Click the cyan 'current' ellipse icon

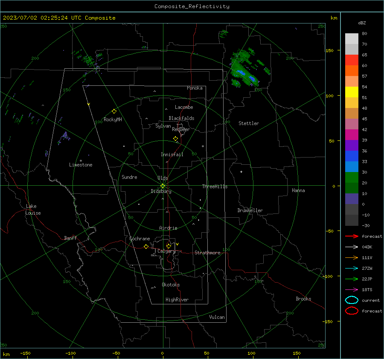pyautogui.click(x=352, y=300)
